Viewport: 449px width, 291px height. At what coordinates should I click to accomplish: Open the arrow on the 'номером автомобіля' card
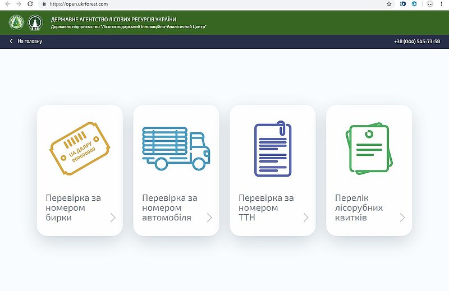pos(209,218)
